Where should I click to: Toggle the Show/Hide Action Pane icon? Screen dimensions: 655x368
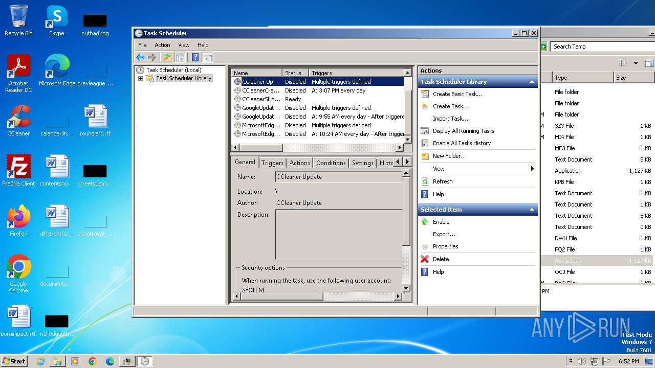pos(207,57)
